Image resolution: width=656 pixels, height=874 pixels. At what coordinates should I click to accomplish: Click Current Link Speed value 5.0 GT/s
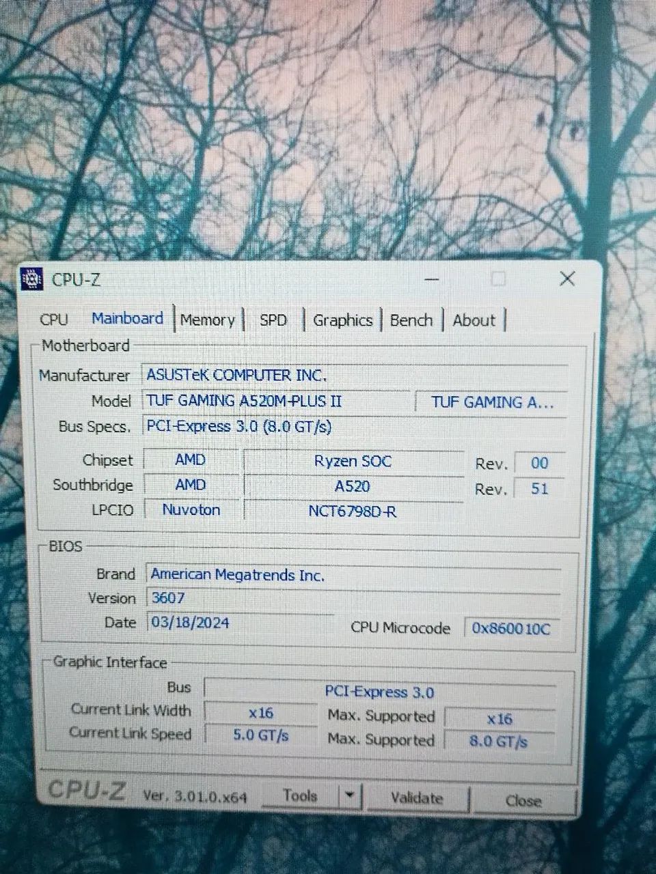(261, 735)
